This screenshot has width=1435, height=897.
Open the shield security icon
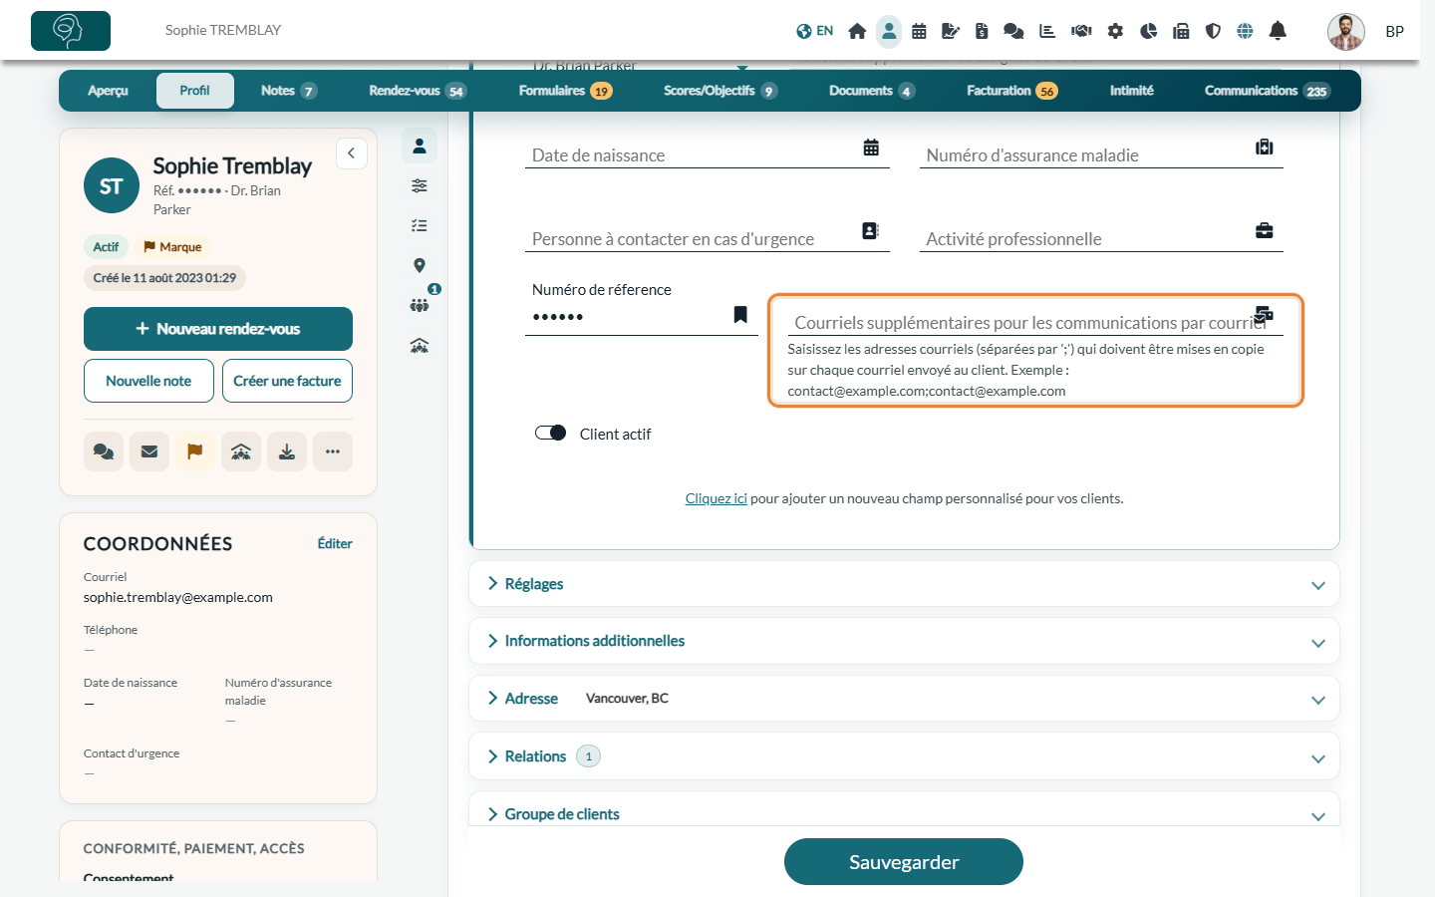coord(1213,31)
